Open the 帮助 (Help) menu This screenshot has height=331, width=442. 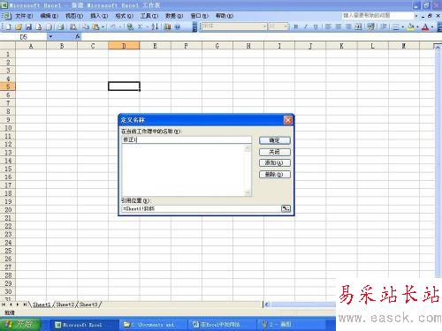tap(225, 16)
